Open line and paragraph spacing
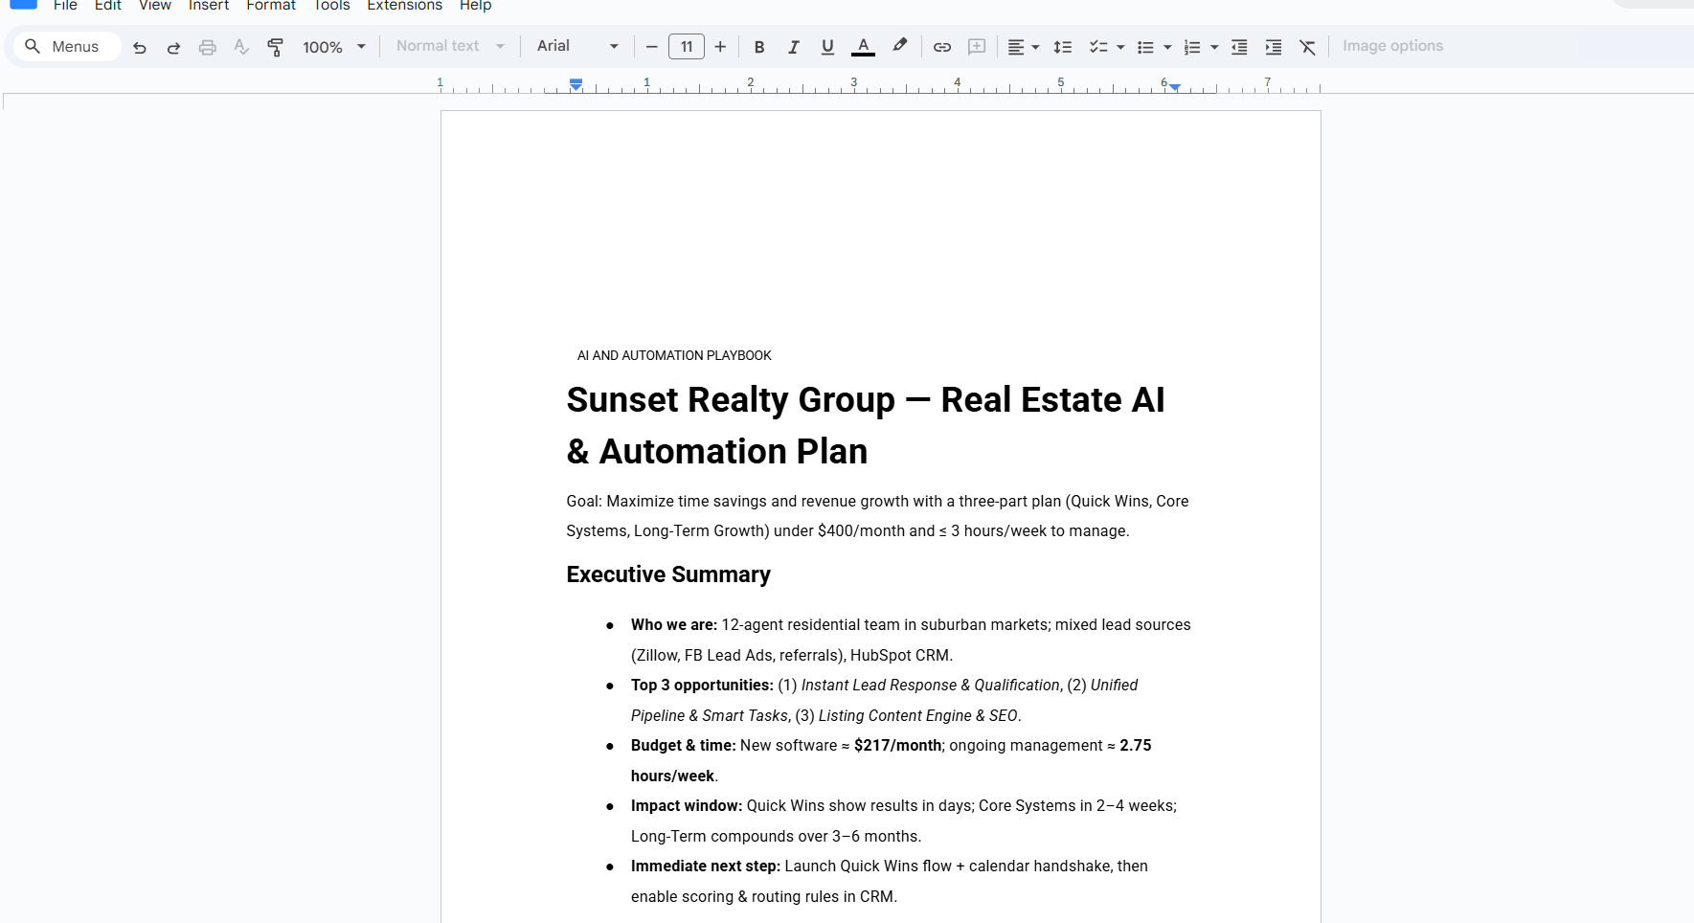The height and width of the screenshot is (923, 1694). (x=1063, y=47)
